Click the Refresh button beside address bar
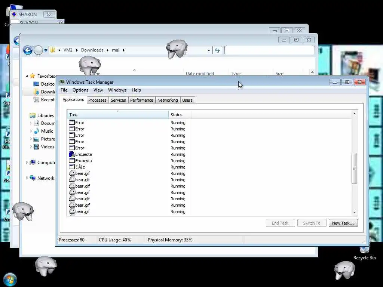 [x=217, y=50]
